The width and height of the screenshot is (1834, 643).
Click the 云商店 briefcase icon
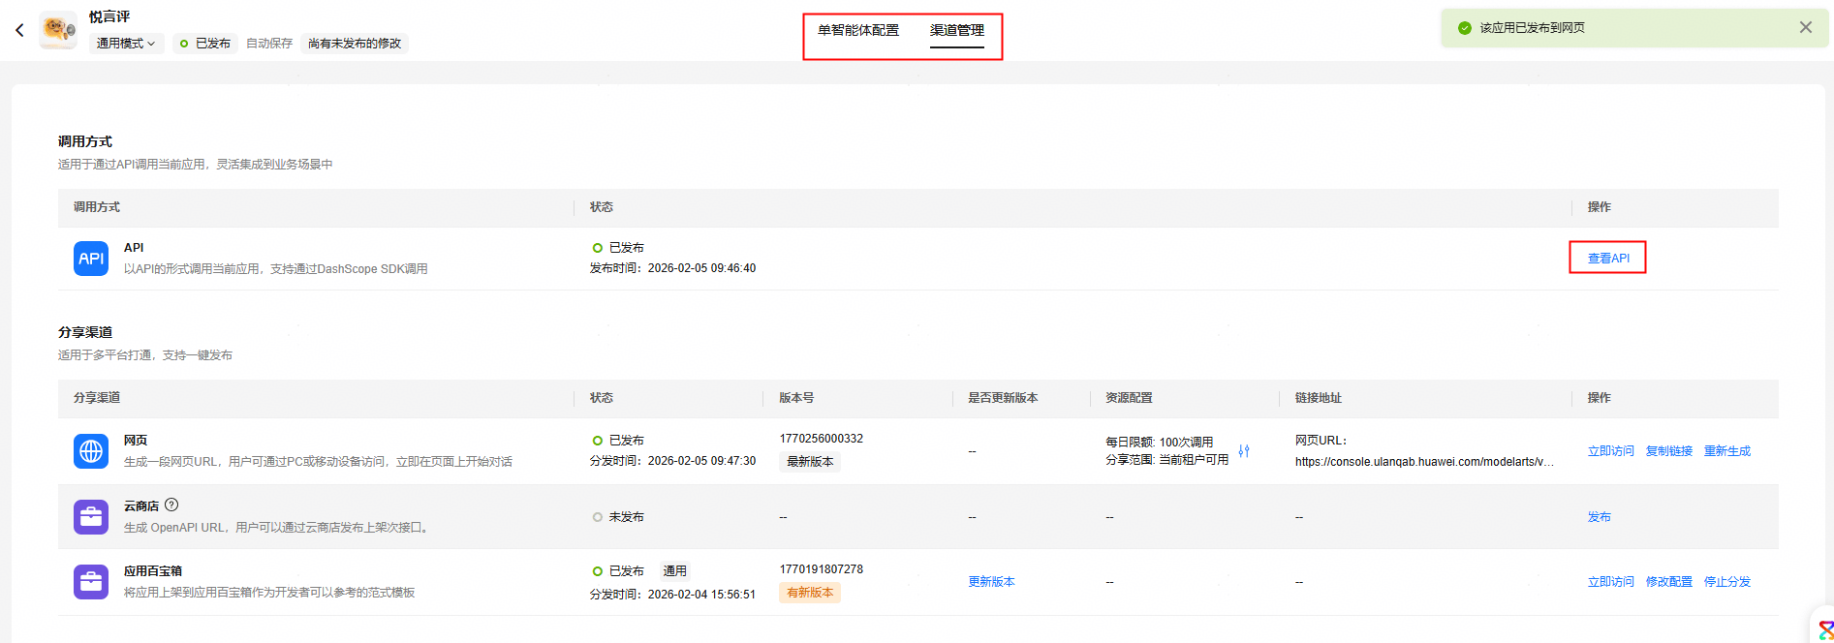pos(91,517)
